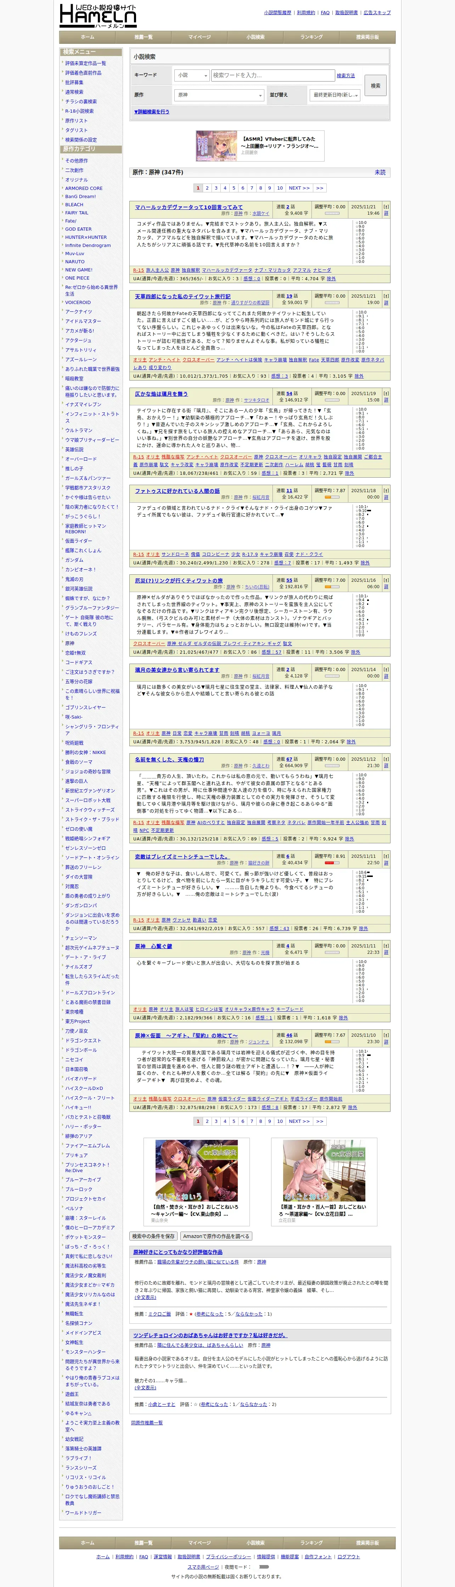Click the 検索中の条件を保存 button

153,1236
